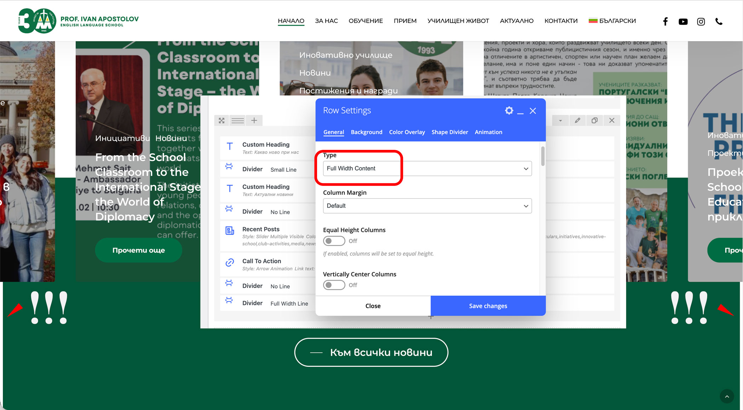The height and width of the screenshot is (410, 743).
Task: Open the YouTube icon in header
Action: (x=683, y=22)
